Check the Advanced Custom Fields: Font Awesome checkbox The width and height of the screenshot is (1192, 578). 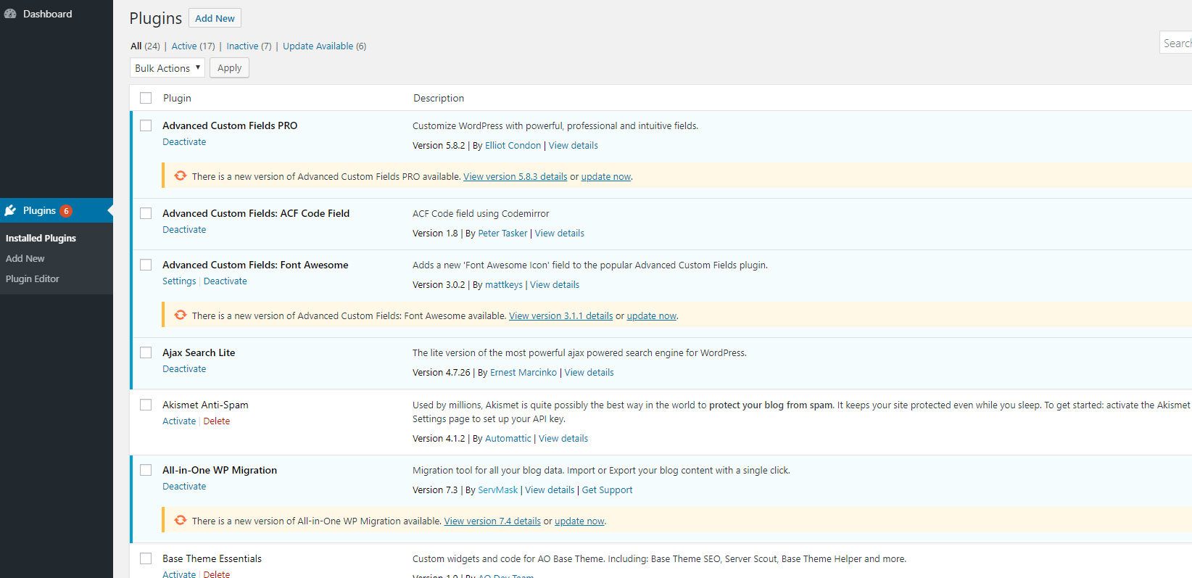tap(146, 265)
